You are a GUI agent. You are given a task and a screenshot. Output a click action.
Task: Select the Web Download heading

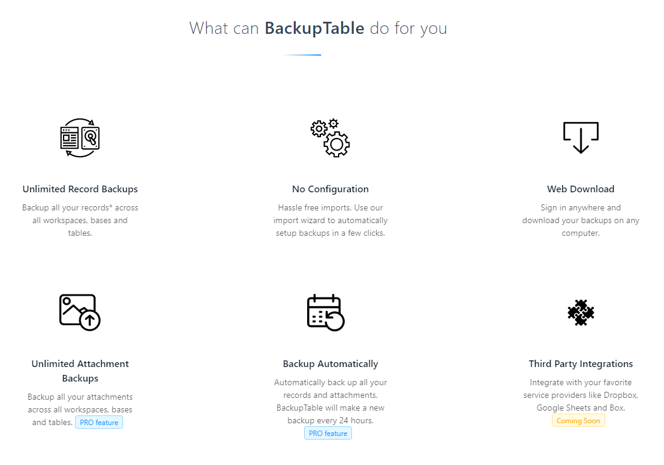point(580,189)
